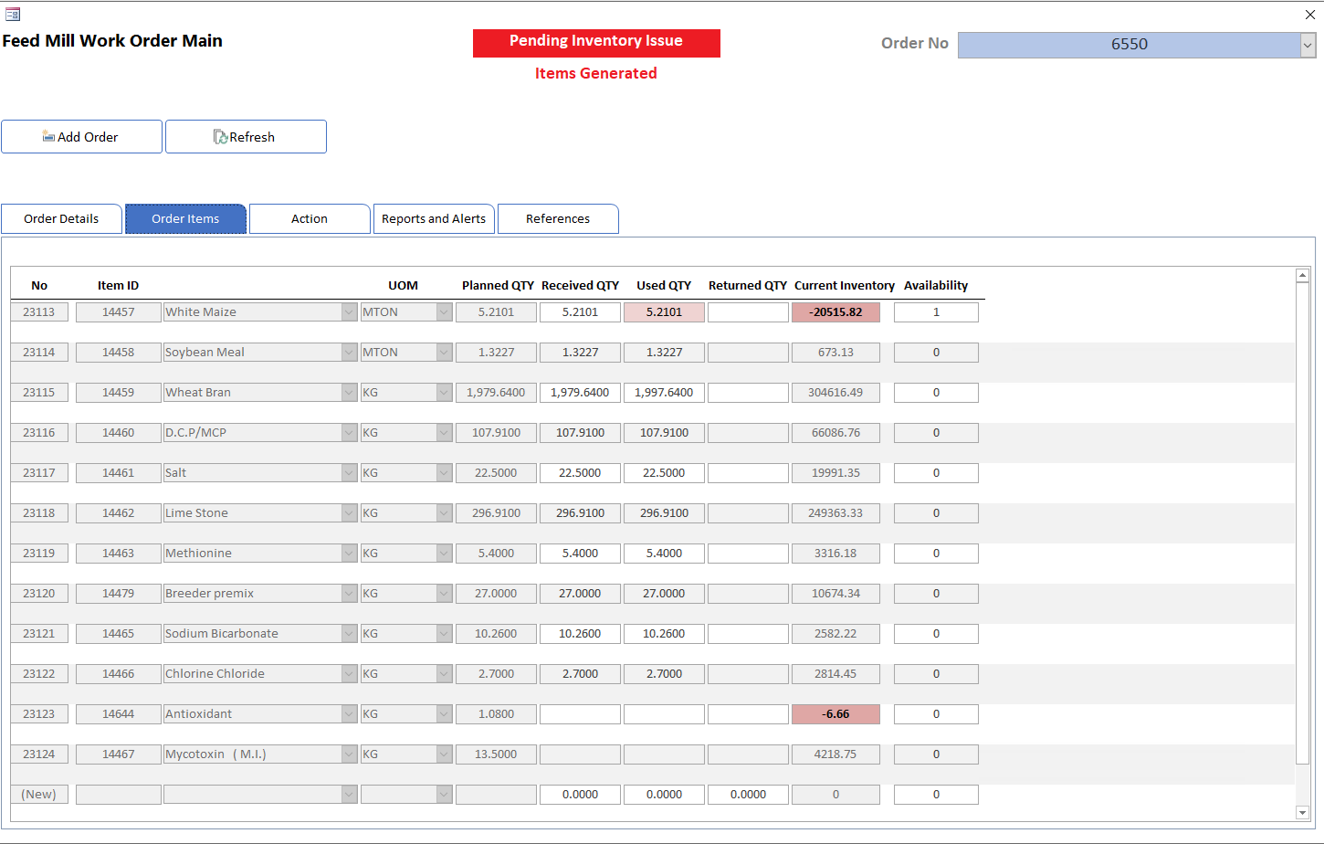Image resolution: width=1324 pixels, height=844 pixels.
Task: Click the Add Order button
Action: pyautogui.click(x=81, y=137)
